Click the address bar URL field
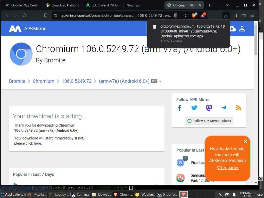 [116, 15]
